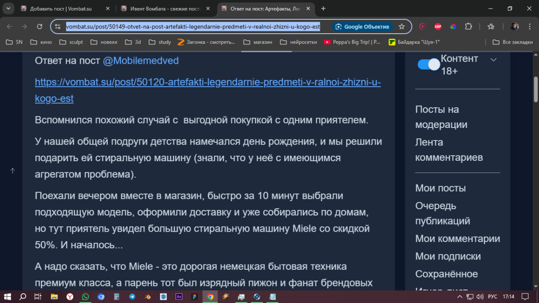Open the 'Все закладки' folder
This screenshot has width=539, height=303.
[512, 42]
